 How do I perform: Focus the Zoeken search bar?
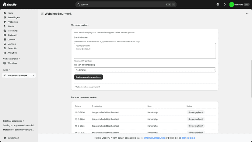click(126, 5)
